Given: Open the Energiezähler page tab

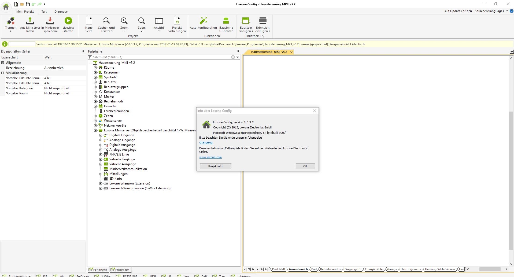Looking at the screenshot, I should pos(374,269).
